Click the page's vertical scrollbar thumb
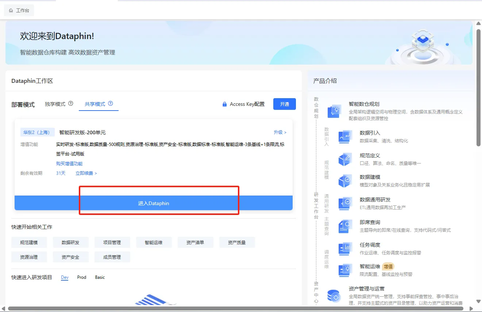482x312 pixels. pyautogui.click(x=478, y=88)
